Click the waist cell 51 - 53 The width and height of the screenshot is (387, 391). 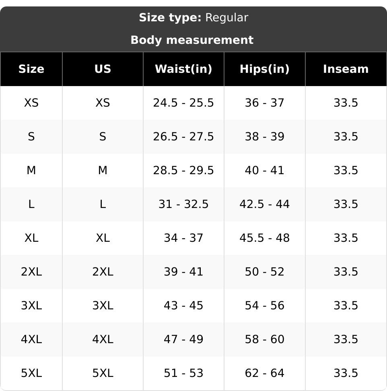pos(183,373)
